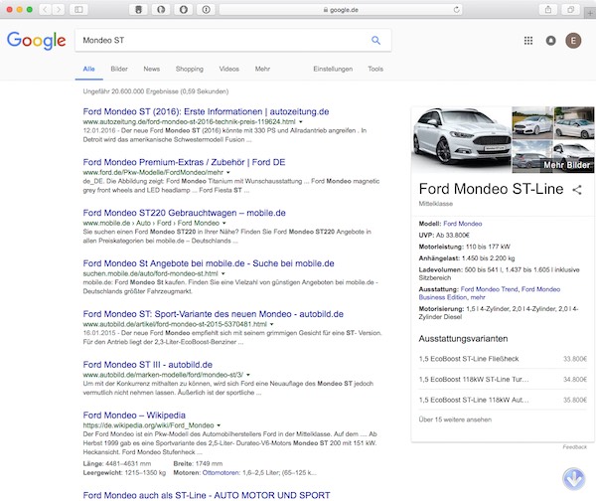596x501 pixels.
Task: Expand autozeitung.de result URL dropdown
Action: [x=301, y=122]
